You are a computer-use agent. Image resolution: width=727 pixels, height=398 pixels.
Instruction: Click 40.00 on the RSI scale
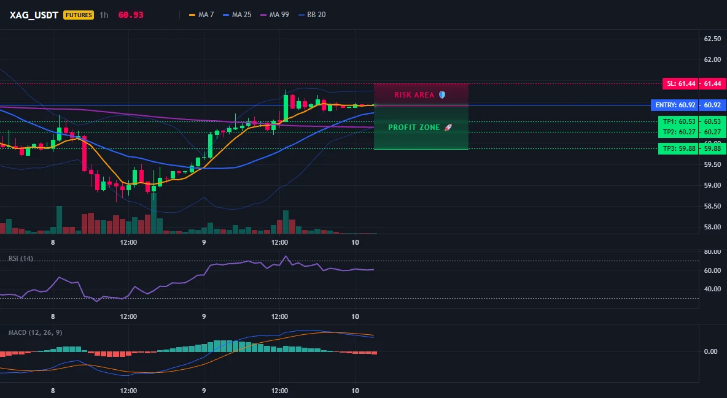coord(713,289)
